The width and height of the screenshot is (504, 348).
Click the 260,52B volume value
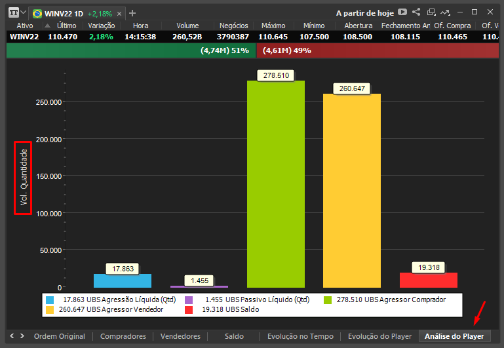pyautogui.click(x=187, y=37)
